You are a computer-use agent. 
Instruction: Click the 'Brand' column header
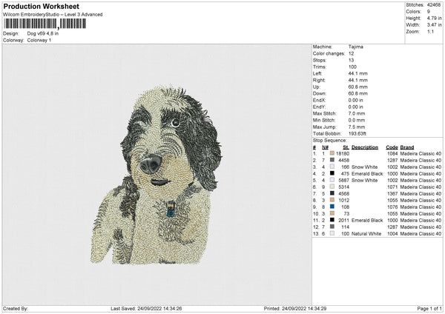click(x=407, y=147)
